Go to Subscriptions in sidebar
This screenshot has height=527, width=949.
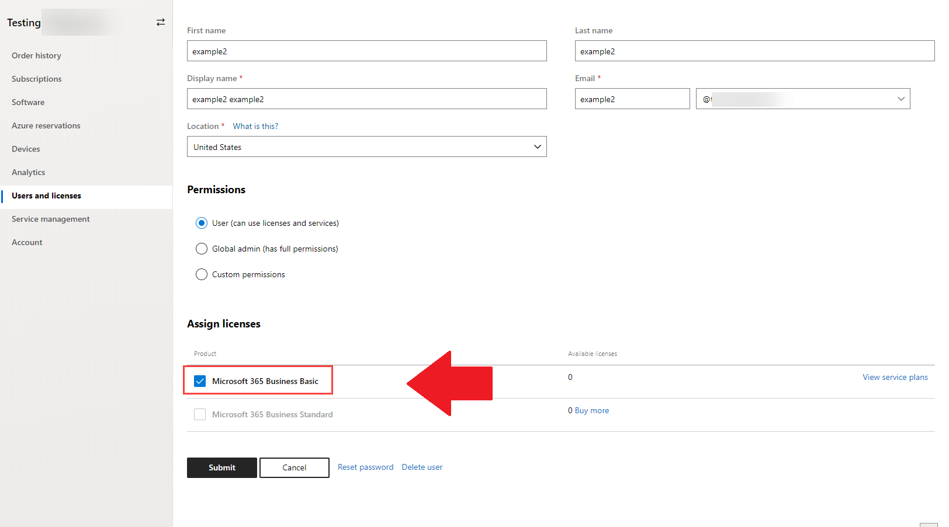(x=37, y=79)
